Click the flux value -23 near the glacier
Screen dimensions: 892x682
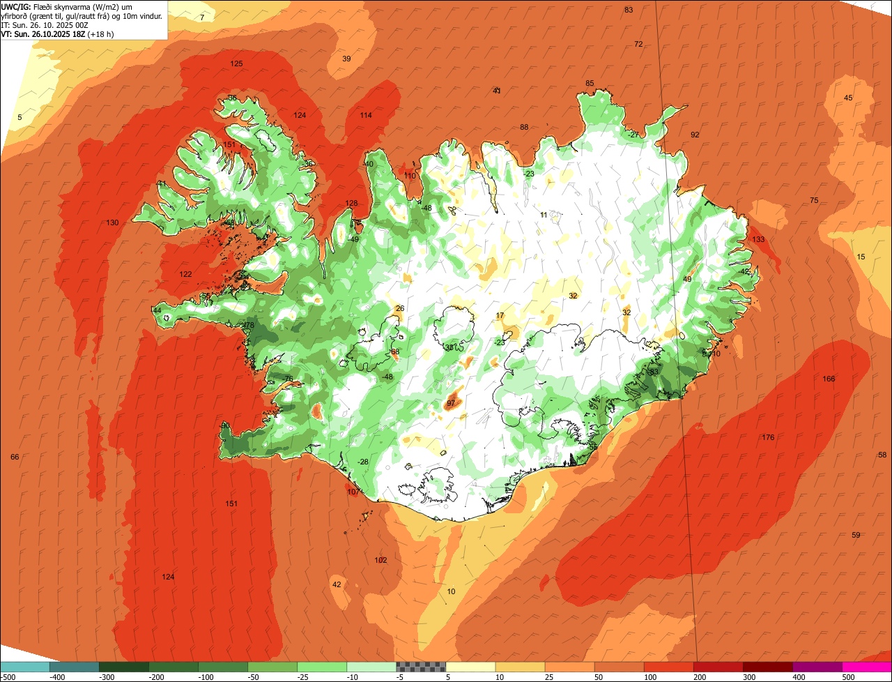click(499, 342)
